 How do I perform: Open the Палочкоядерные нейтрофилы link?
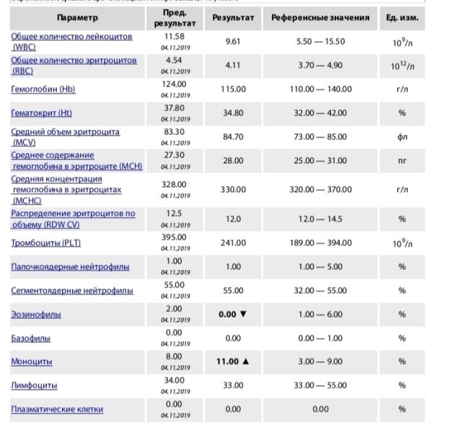[x=70, y=267]
